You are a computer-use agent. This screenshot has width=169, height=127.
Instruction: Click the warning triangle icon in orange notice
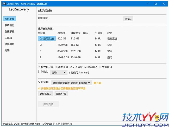coord(39,88)
